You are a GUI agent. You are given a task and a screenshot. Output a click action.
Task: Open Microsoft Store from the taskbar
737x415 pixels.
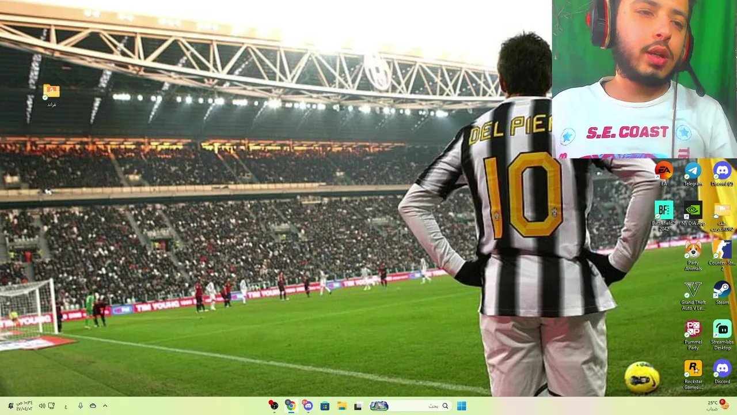click(325, 406)
